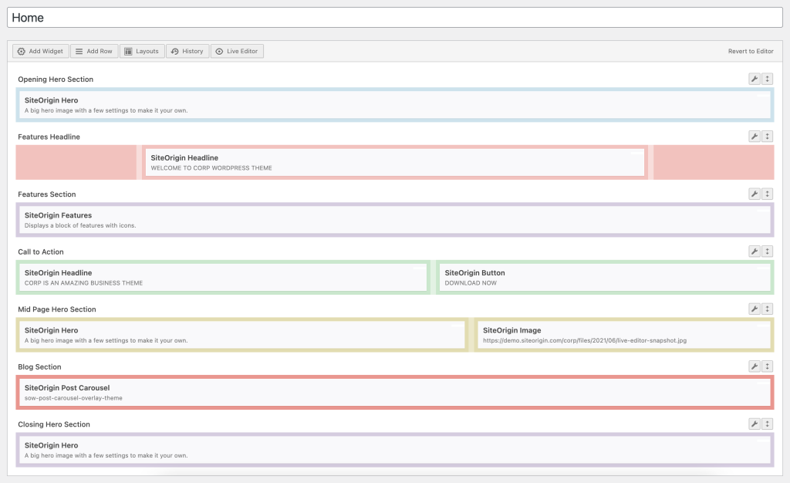Select the SiteOrigin Image widget in Mid Page Hero
This screenshot has height=483, width=790.
(625, 334)
